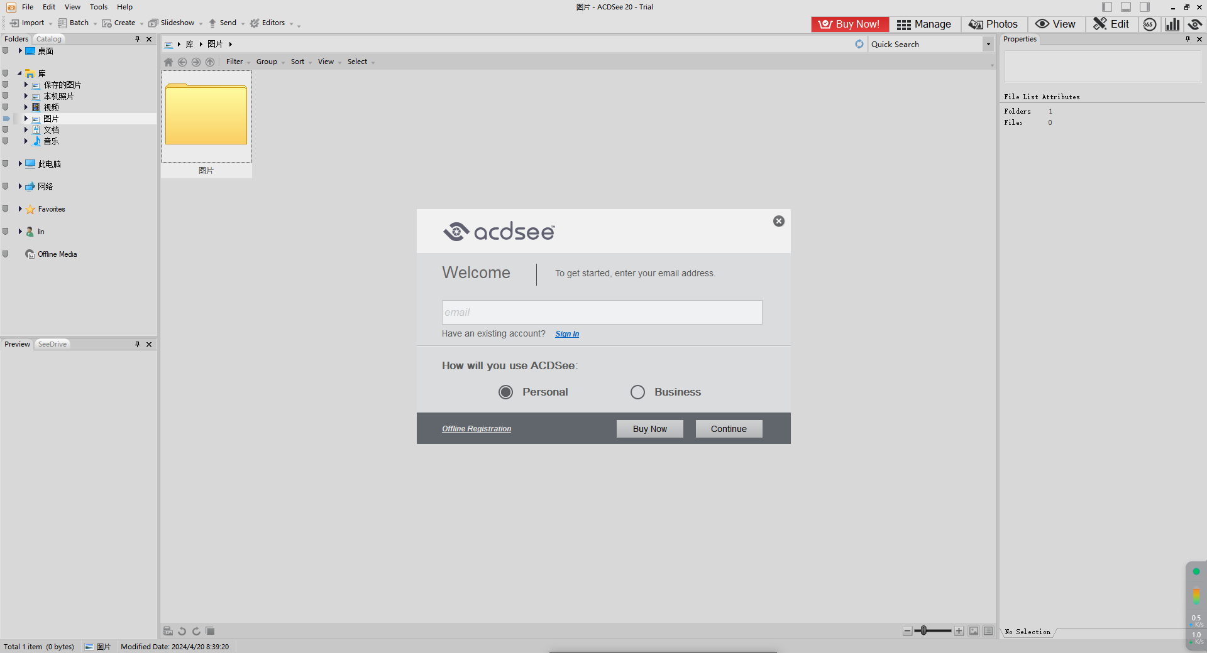
Task: Toggle Easy-Select indicator for 视频
Action: pos(6,107)
